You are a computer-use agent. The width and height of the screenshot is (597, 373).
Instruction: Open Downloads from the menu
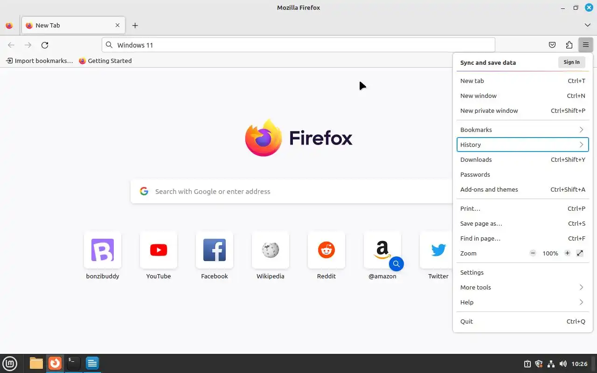522,159
